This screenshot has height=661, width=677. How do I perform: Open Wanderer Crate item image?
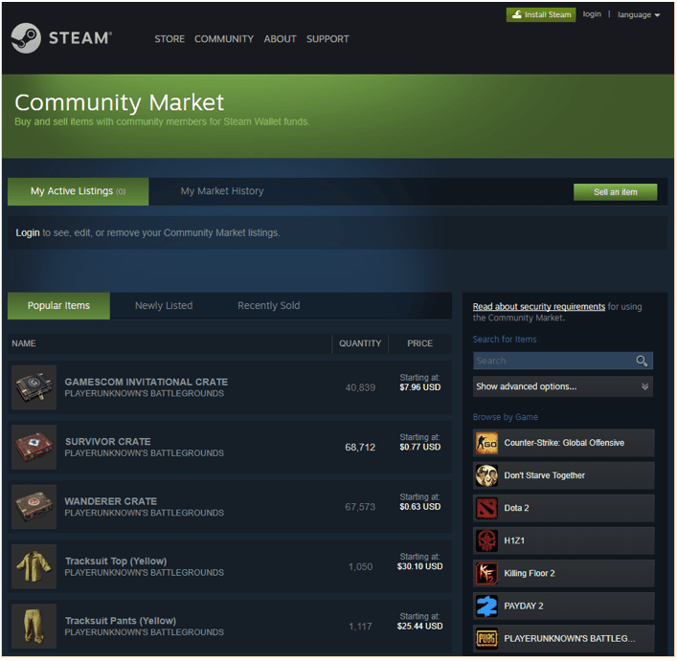point(34,507)
